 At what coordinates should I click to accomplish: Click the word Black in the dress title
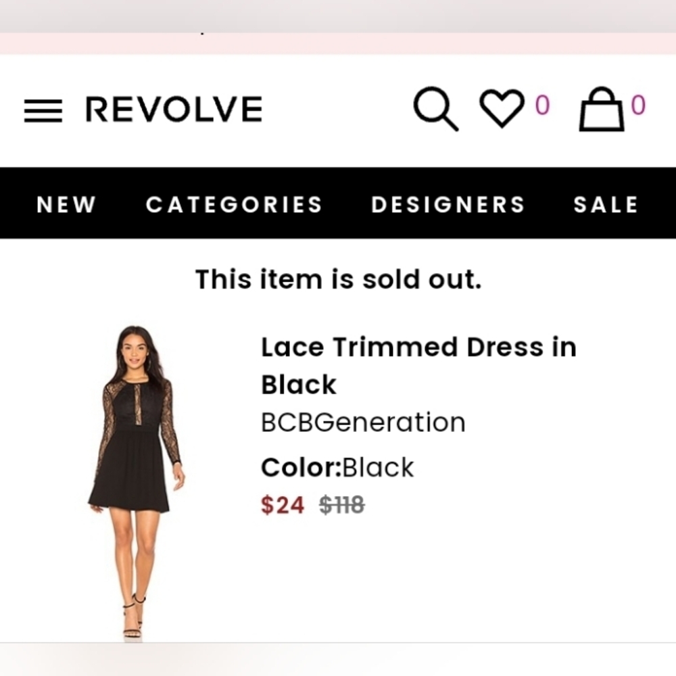tap(298, 385)
